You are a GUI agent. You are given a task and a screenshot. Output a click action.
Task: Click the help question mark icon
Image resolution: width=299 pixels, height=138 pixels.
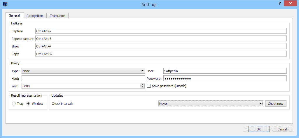pyautogui.click(x=280, y=4)
